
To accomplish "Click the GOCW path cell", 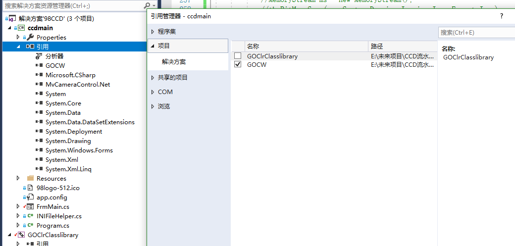I will [403, 65].
